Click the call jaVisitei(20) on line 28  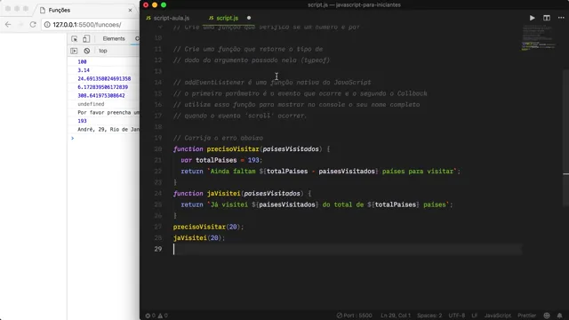click(199, 237)
